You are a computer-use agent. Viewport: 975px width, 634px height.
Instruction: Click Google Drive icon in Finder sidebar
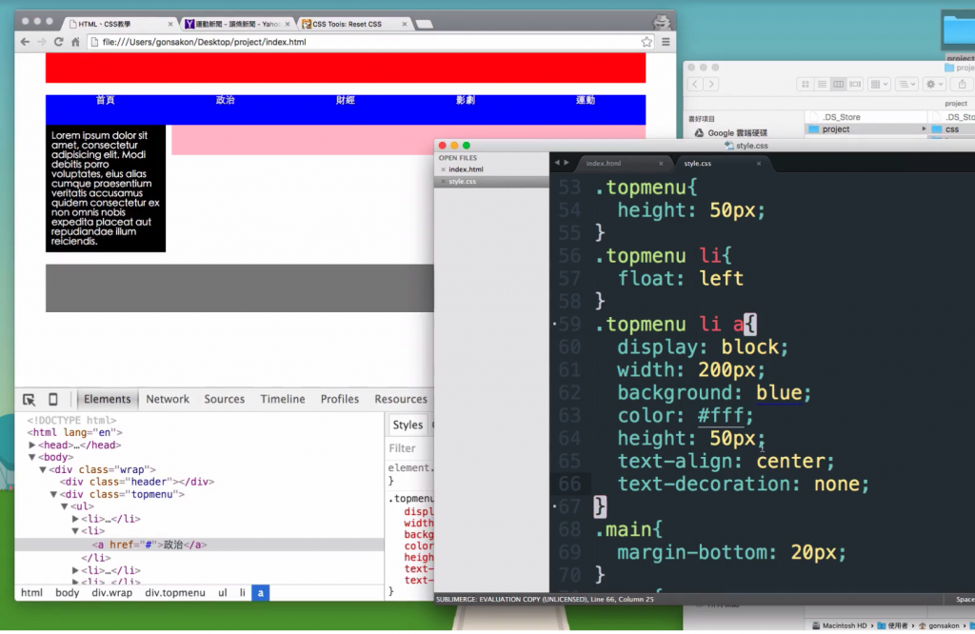(x=699, y=132)
